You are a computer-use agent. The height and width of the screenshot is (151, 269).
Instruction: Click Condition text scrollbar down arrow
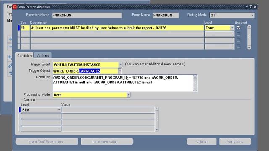(195, 89)
